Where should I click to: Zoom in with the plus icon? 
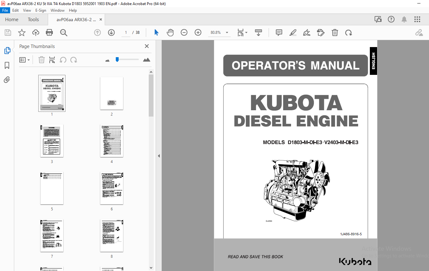tap(198, 33)
